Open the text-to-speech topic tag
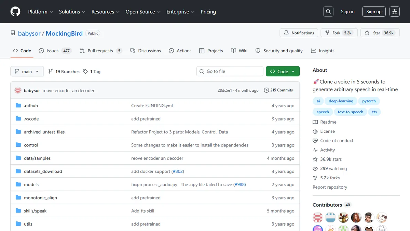This screenshot has height=231, width=410. (x=351, y=112)
